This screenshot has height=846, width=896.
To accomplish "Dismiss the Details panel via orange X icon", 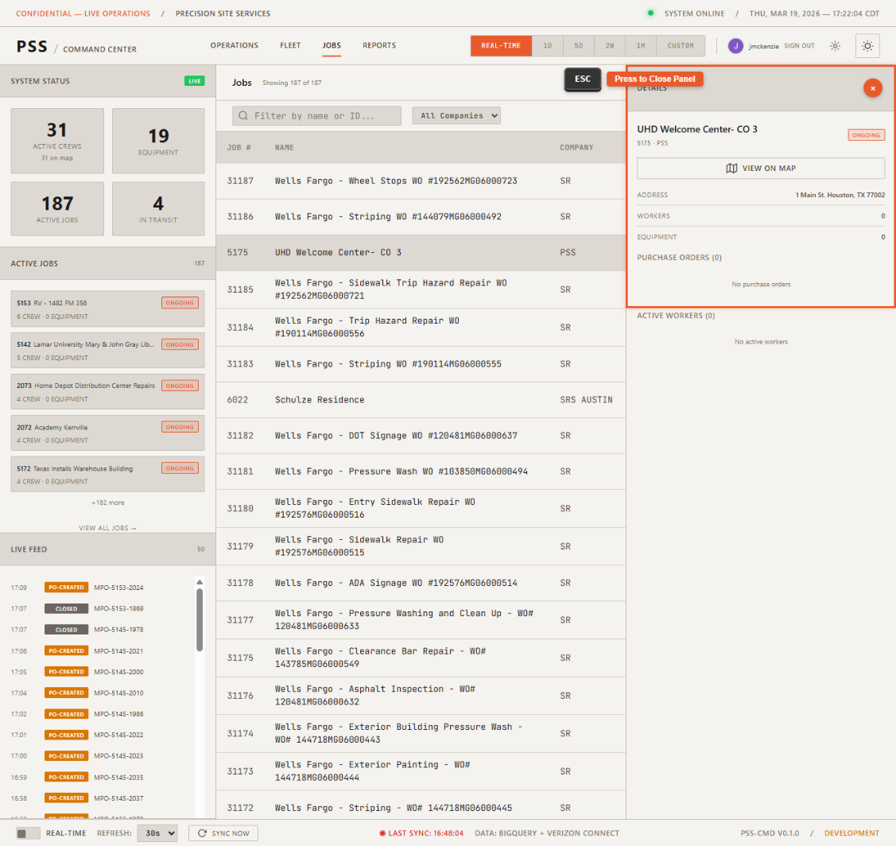I will point(873,88).
